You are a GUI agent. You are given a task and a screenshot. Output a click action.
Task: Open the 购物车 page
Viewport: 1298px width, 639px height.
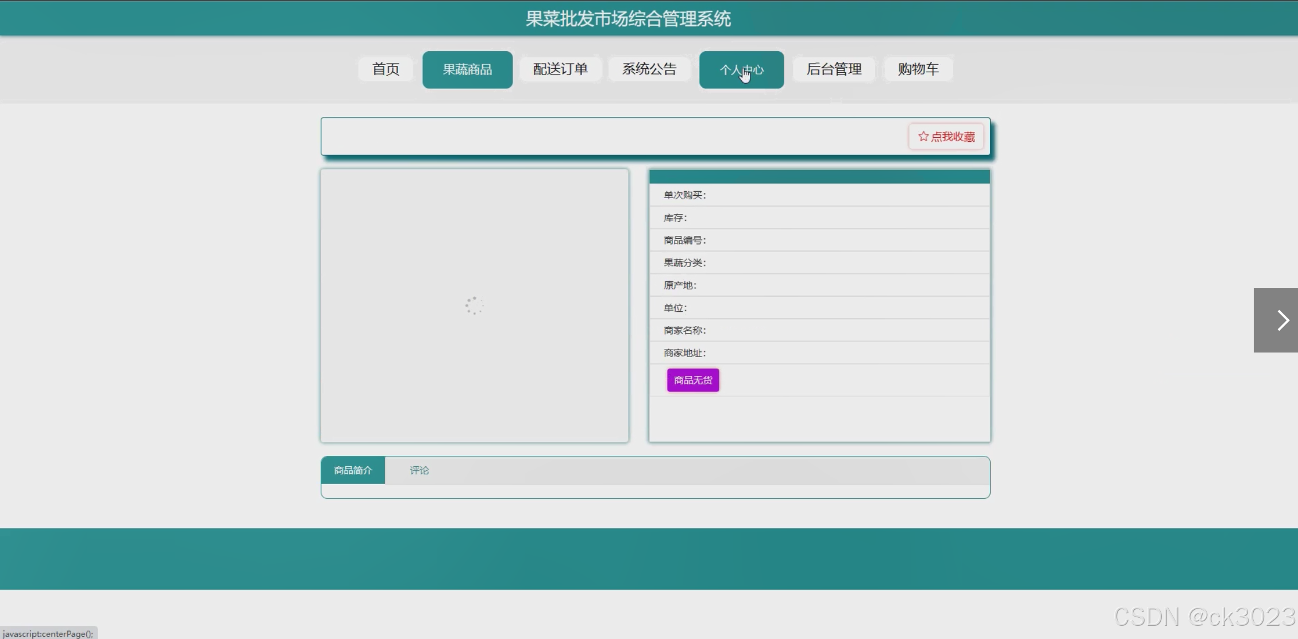(918, 69)
